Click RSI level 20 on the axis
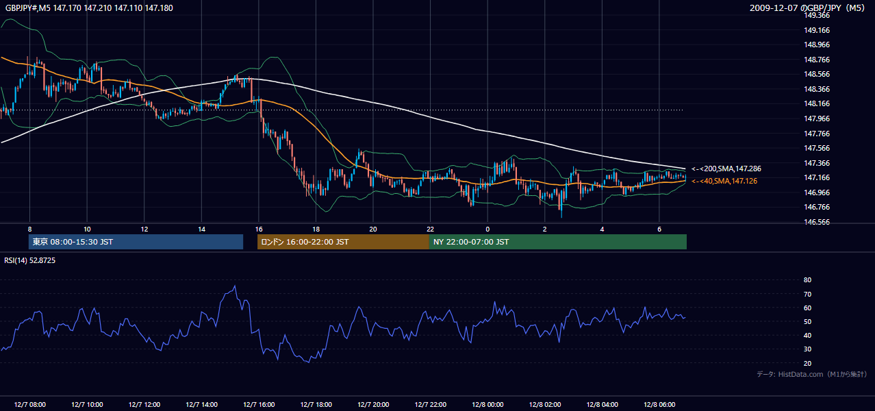Screen dimensions: 875x411 tap(808, 363)
